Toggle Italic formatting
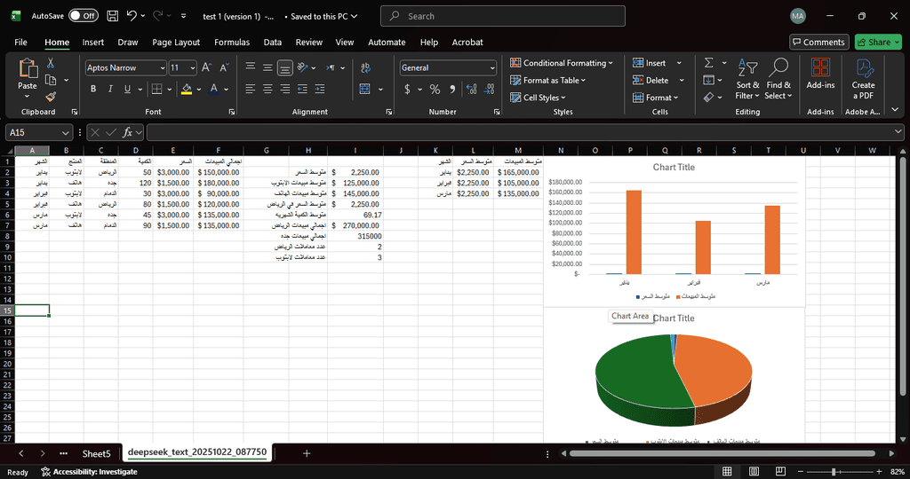910x479 pixels. pyautogui.click(x=110, y=89)
